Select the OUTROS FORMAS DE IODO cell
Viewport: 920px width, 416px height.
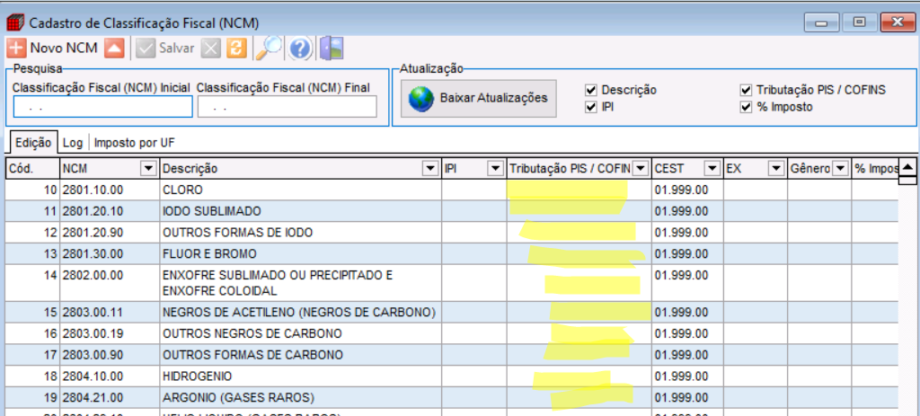point(300,233)
